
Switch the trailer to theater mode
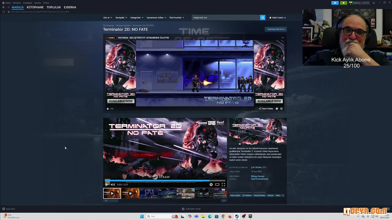pyautogui.click(x=217, y=185)
